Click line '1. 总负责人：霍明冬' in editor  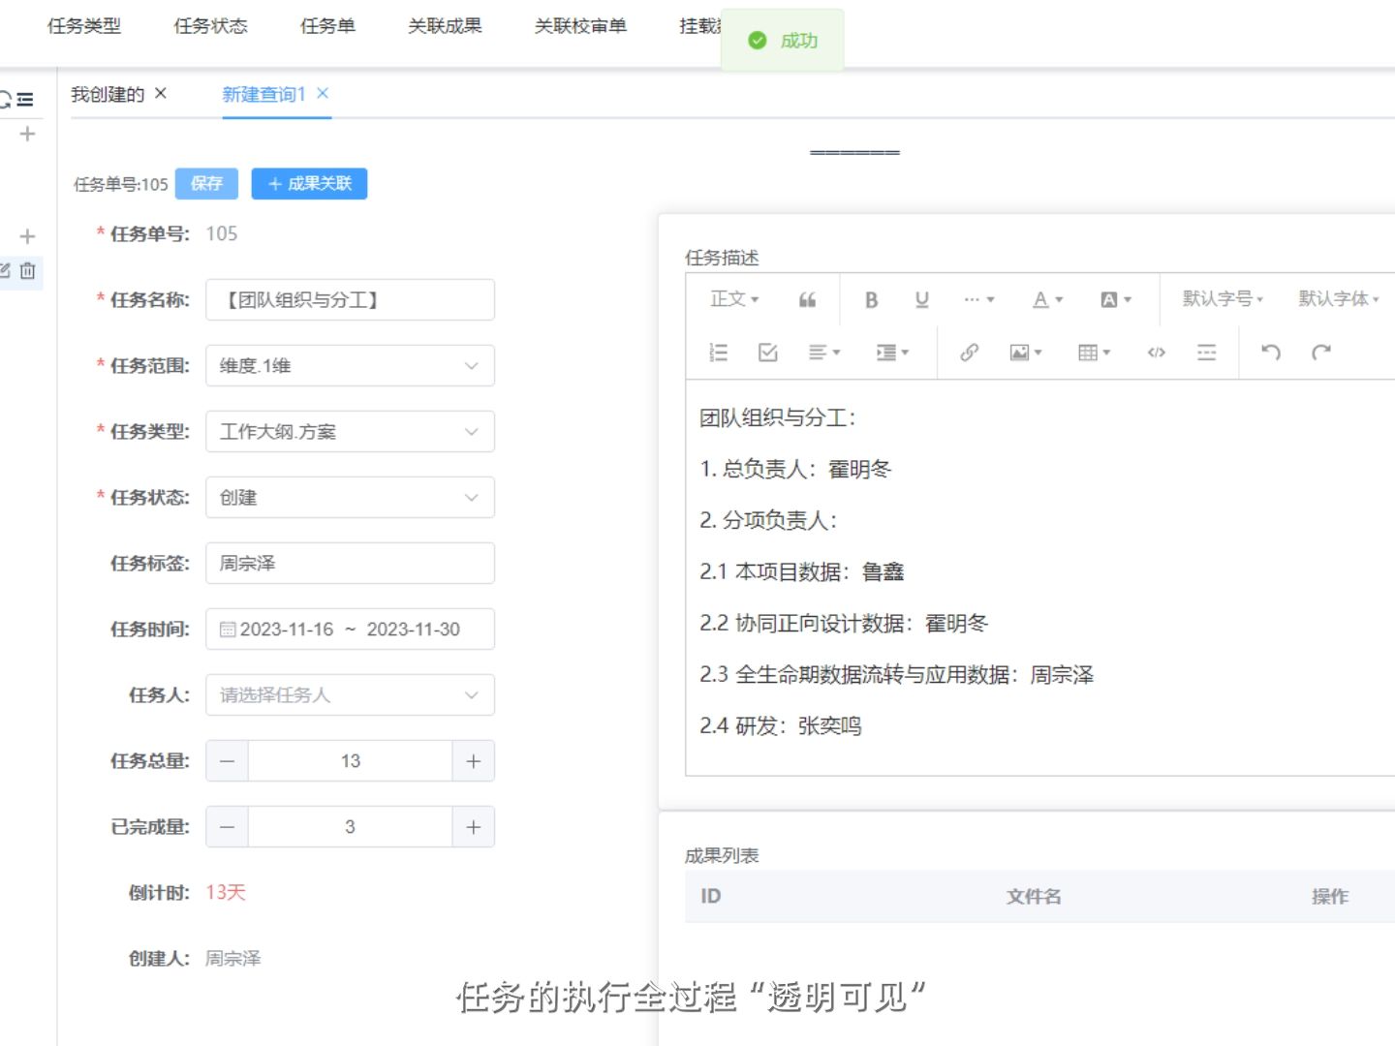click(795, 470)
